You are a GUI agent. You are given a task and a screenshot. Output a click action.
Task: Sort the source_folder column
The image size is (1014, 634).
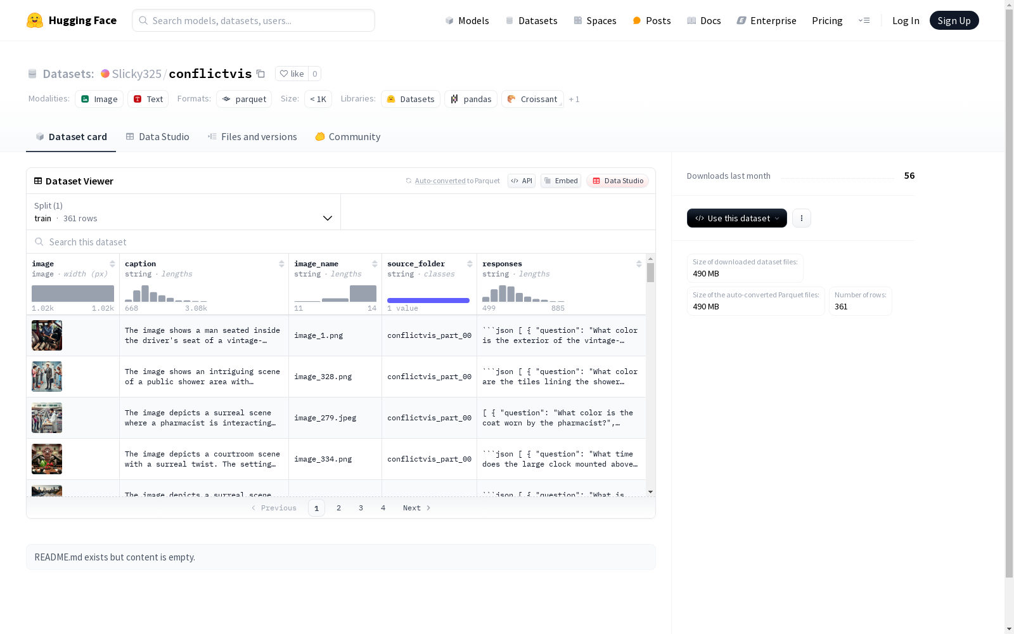pos(470,264)
